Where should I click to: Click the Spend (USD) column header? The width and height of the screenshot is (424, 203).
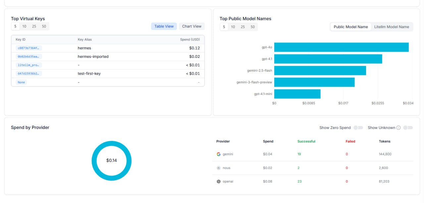[x=190, y=39]
